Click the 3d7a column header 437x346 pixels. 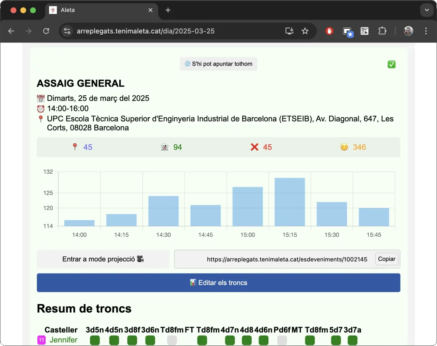[x=352, y=330]
